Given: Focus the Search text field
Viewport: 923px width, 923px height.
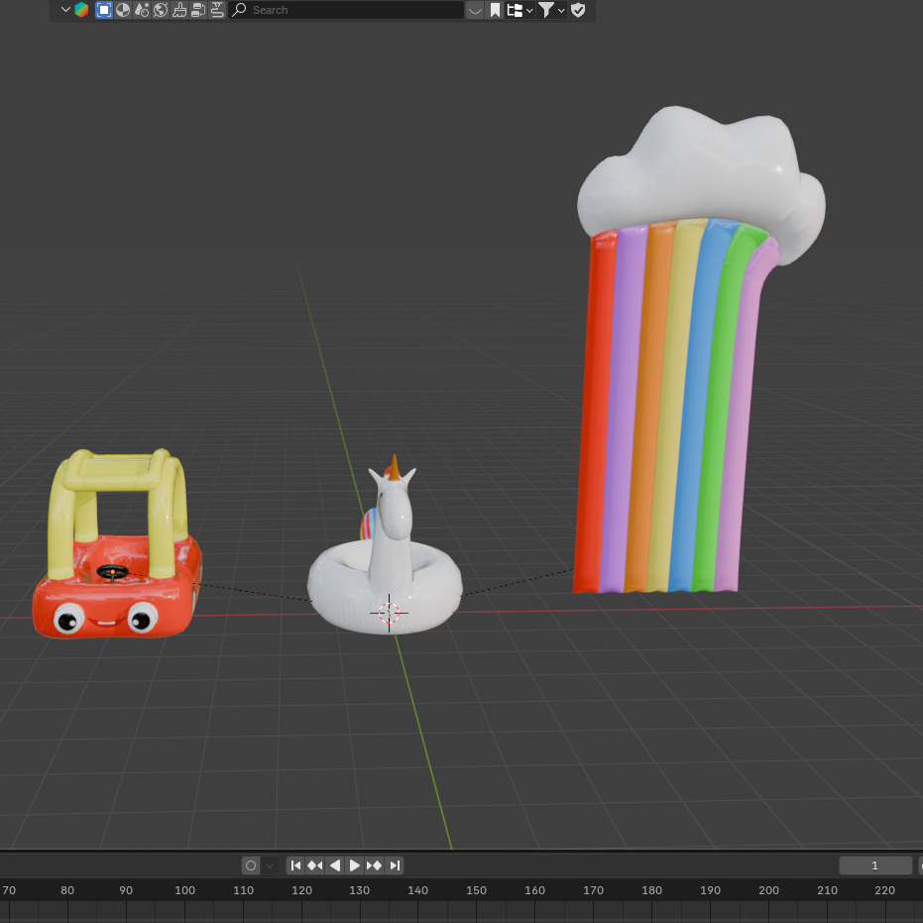Looking at the screenshot, I should tap(346, 10).
